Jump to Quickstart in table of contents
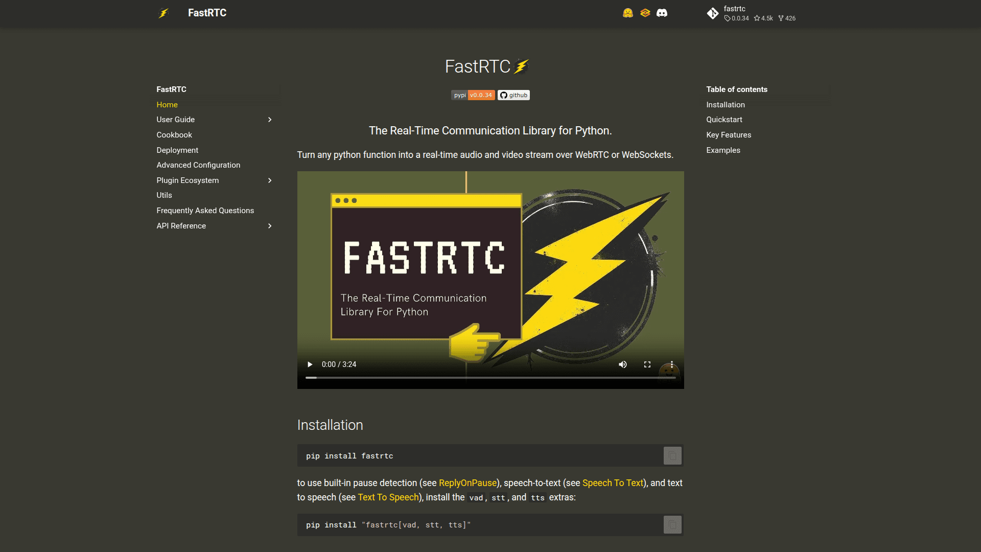This screenshot has height=552, width=981. pos(724,120)
